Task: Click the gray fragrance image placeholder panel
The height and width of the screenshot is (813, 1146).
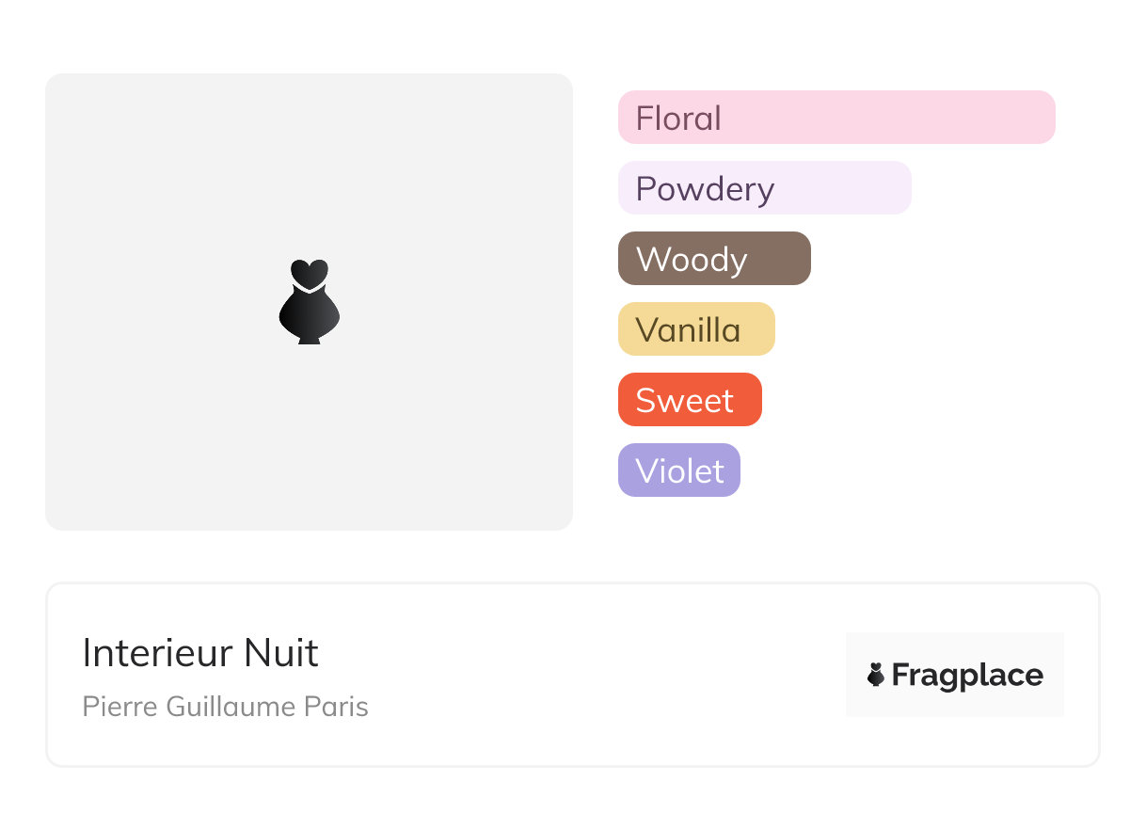Action: 309,302
